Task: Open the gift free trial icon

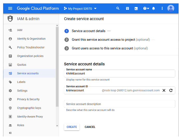Action: [127, 8]
